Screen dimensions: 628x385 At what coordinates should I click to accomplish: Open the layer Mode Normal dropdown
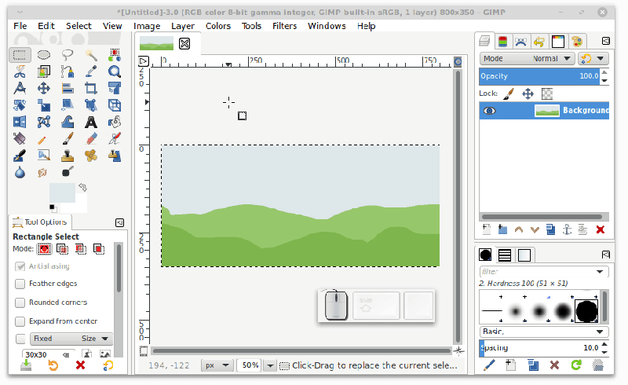527,59
